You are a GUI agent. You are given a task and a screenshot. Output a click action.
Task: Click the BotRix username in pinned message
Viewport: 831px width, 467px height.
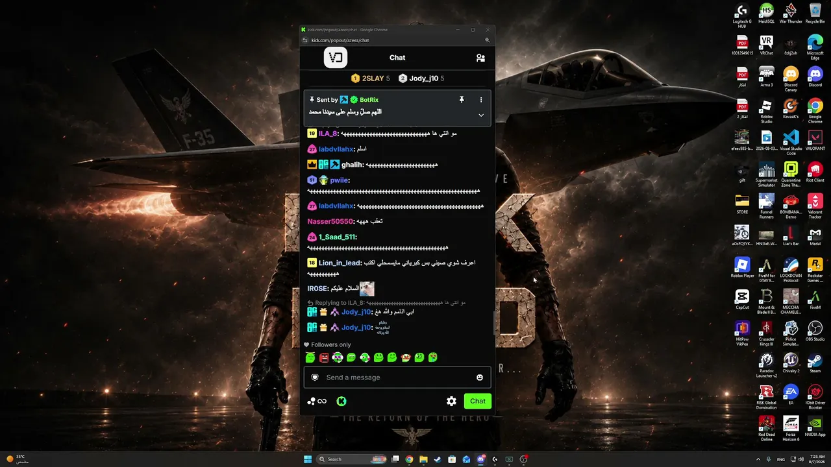(x=369, y=100)
